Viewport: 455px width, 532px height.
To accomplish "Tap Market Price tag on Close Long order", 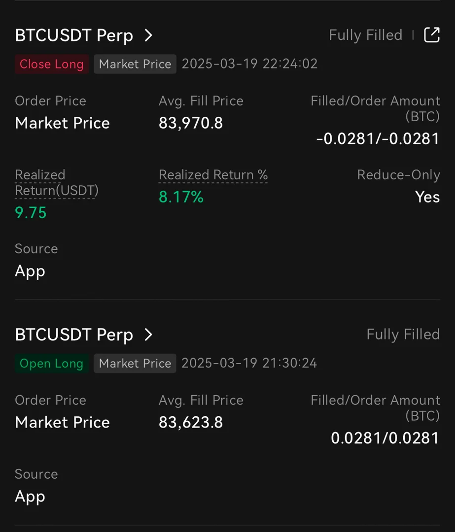I will point(135,64).
